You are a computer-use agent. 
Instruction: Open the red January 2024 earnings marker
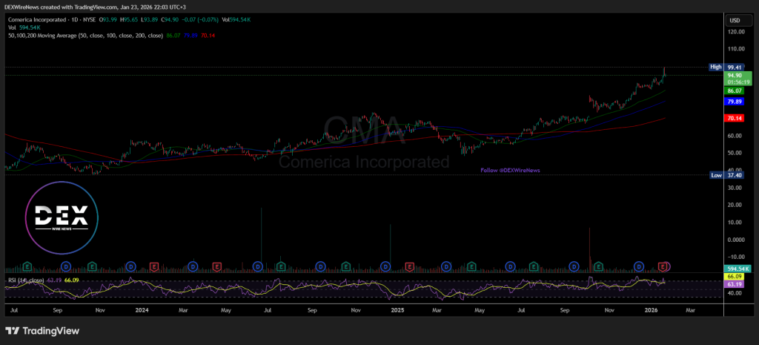point(154,266)
